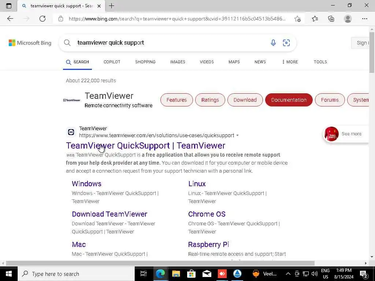The width and height of the screenshot is (375, 281).
Task: Open the blue triangle app on taskbar
Action: click(237, 274)
